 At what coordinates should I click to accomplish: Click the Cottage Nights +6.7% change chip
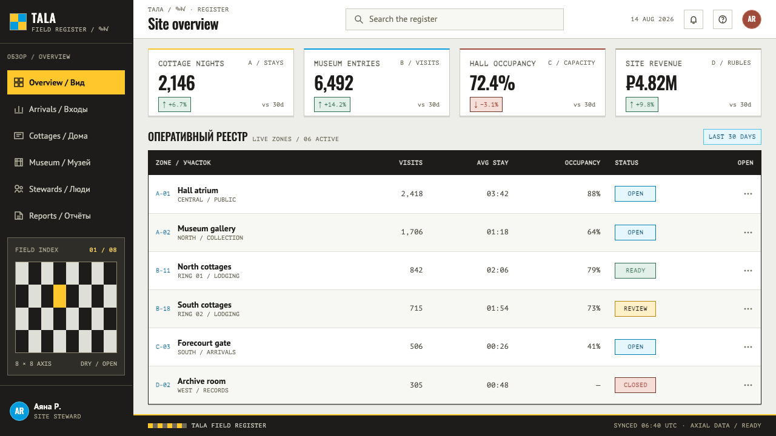[x=175, y=104]
